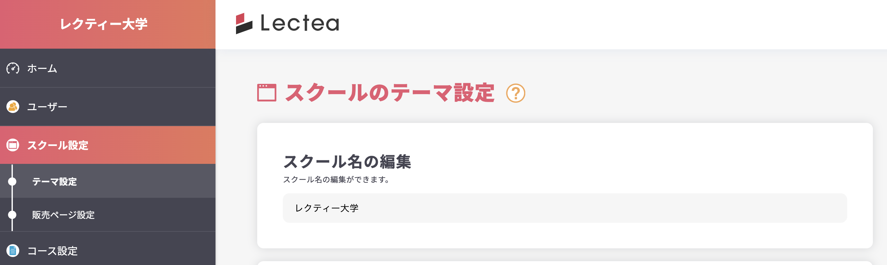Open the orange help question mark
The height and width of the screenshot is (265, 887).
515,93
